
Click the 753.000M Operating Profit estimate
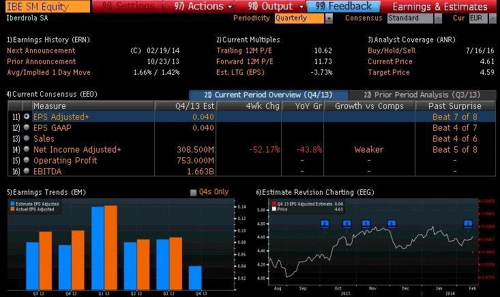click(x=196, y=160)
